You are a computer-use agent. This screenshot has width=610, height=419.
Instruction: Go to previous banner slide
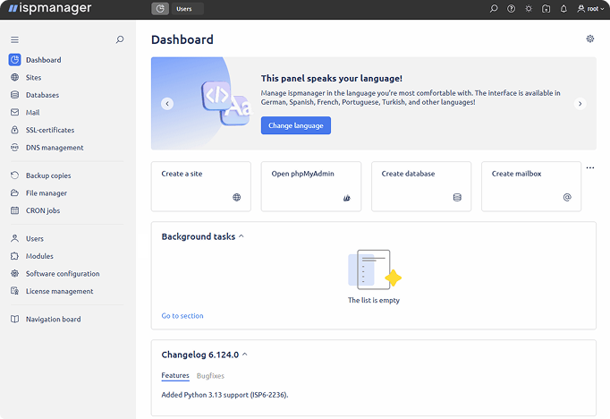click(167, 104)
